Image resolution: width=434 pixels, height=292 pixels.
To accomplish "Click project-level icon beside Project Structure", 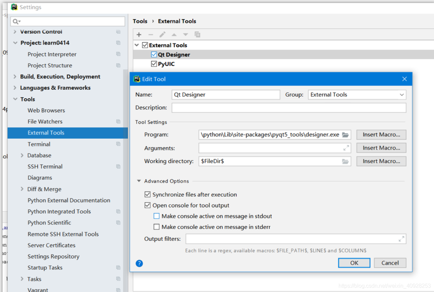I will [x=118, y=65].
